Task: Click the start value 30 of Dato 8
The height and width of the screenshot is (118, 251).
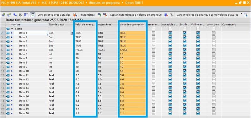Action: click(77, 62)
